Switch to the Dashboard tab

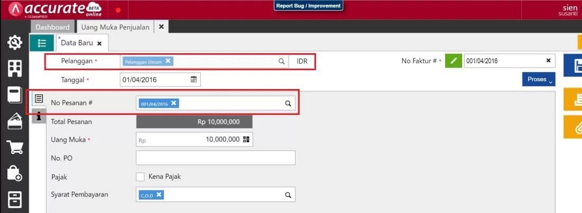click(52, 27)
